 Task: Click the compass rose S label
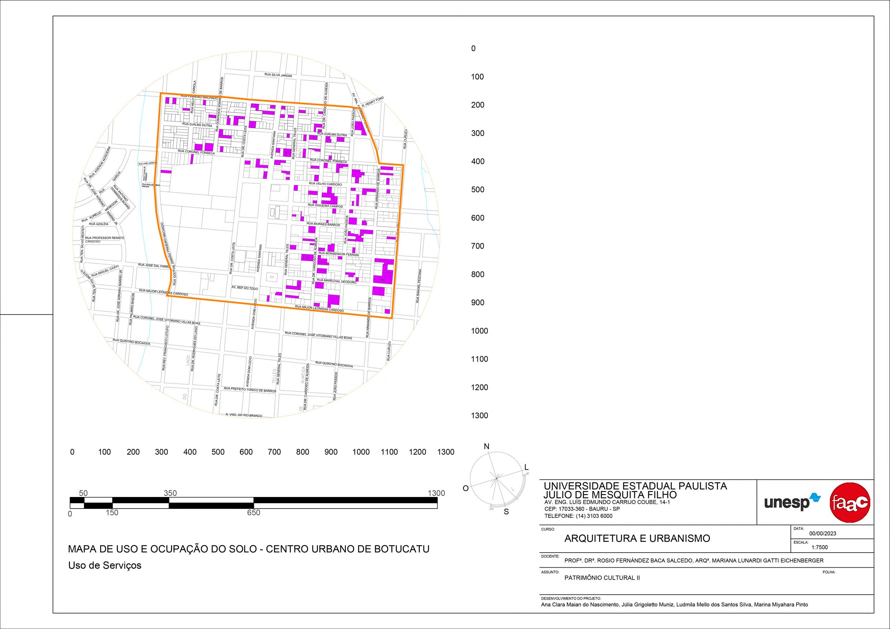[x=506, y=512]
